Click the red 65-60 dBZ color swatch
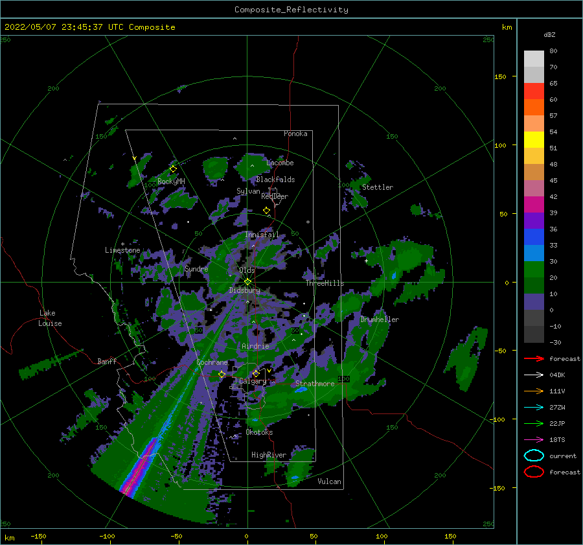 534,91
